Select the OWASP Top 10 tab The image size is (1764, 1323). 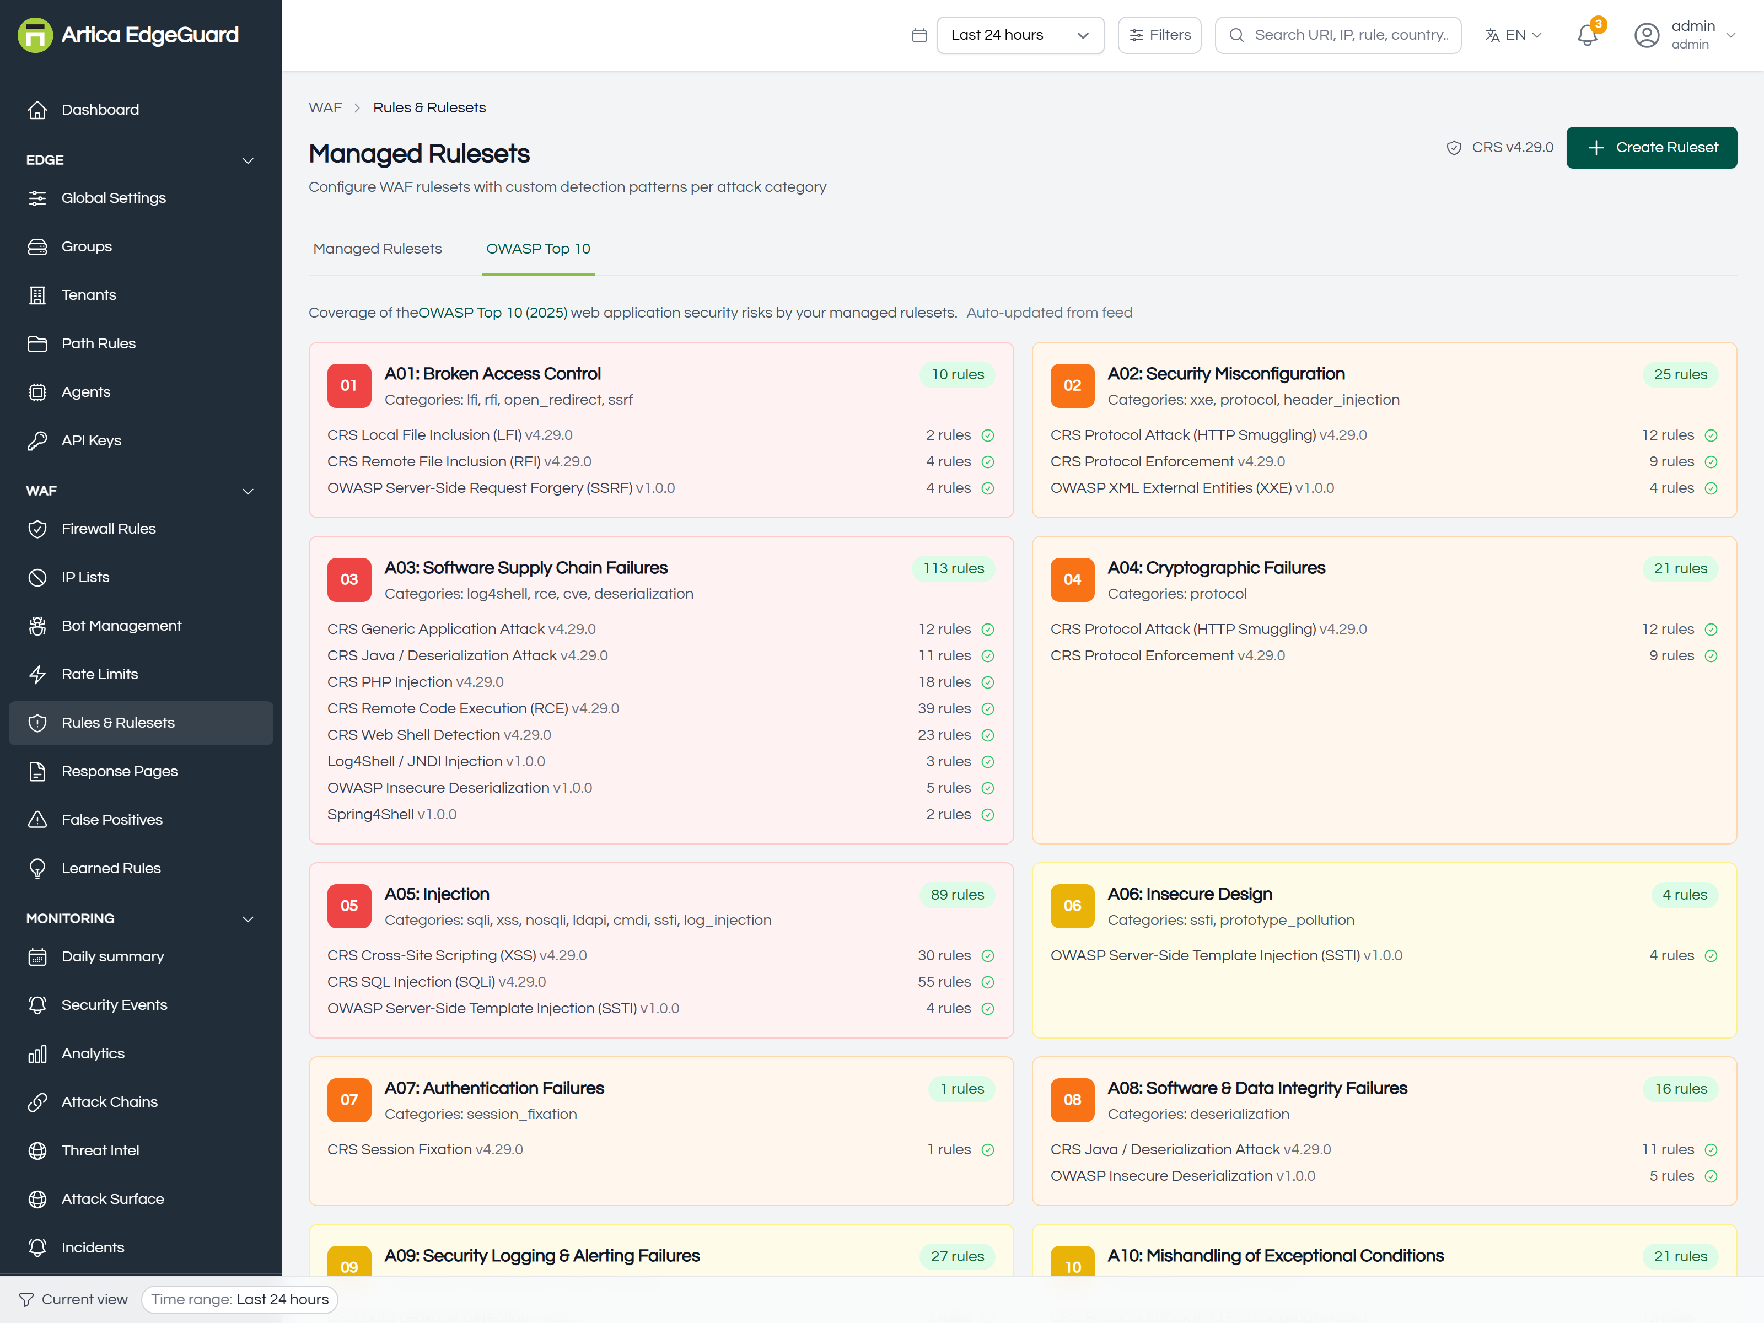[538, 249]
